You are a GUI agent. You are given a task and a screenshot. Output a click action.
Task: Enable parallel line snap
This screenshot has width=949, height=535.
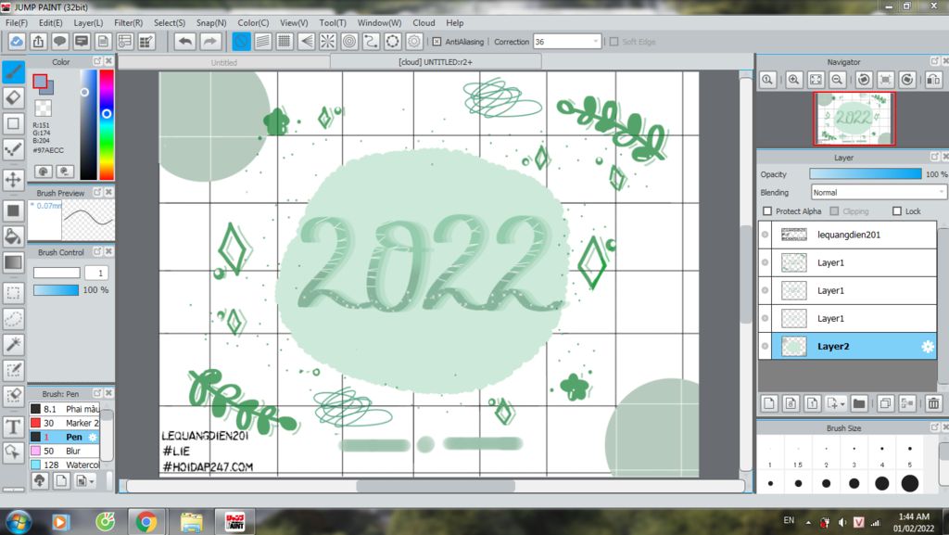click(262, 42)
